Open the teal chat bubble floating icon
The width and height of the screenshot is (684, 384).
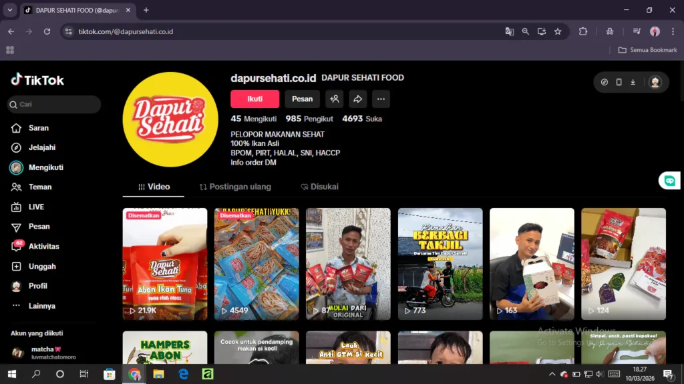(x=669, y=181)
